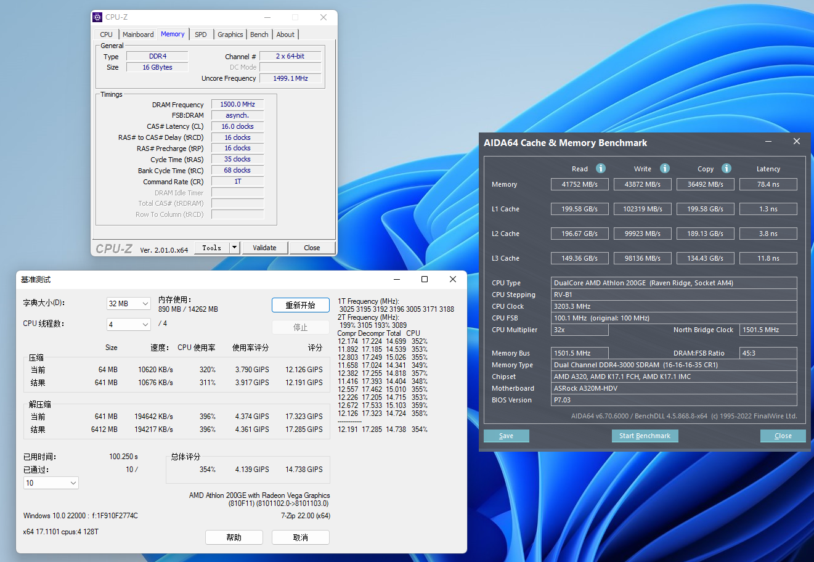
Task: Click the CPU-Z title bar app icon
Action: (97, 17)
